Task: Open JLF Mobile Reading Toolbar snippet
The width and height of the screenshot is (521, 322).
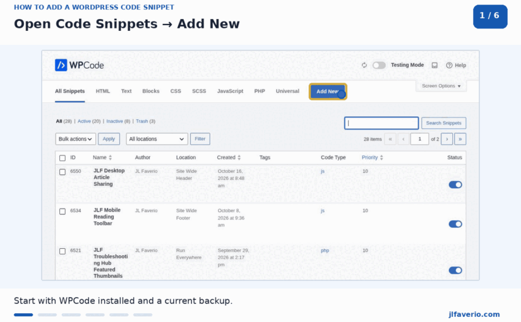Action: pyautogui.click(x=107, y=217)
